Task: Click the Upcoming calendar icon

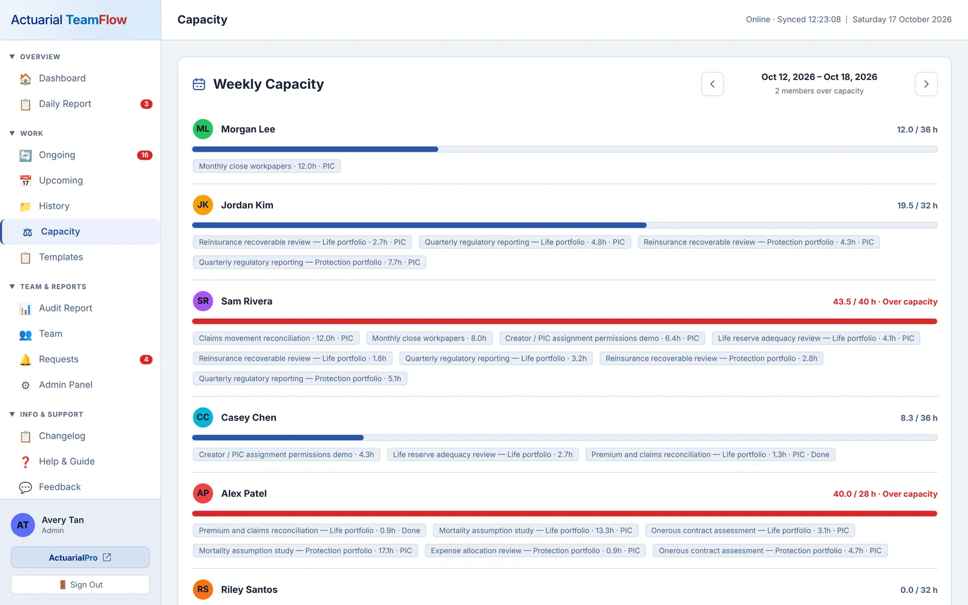Action: [25, 181]
